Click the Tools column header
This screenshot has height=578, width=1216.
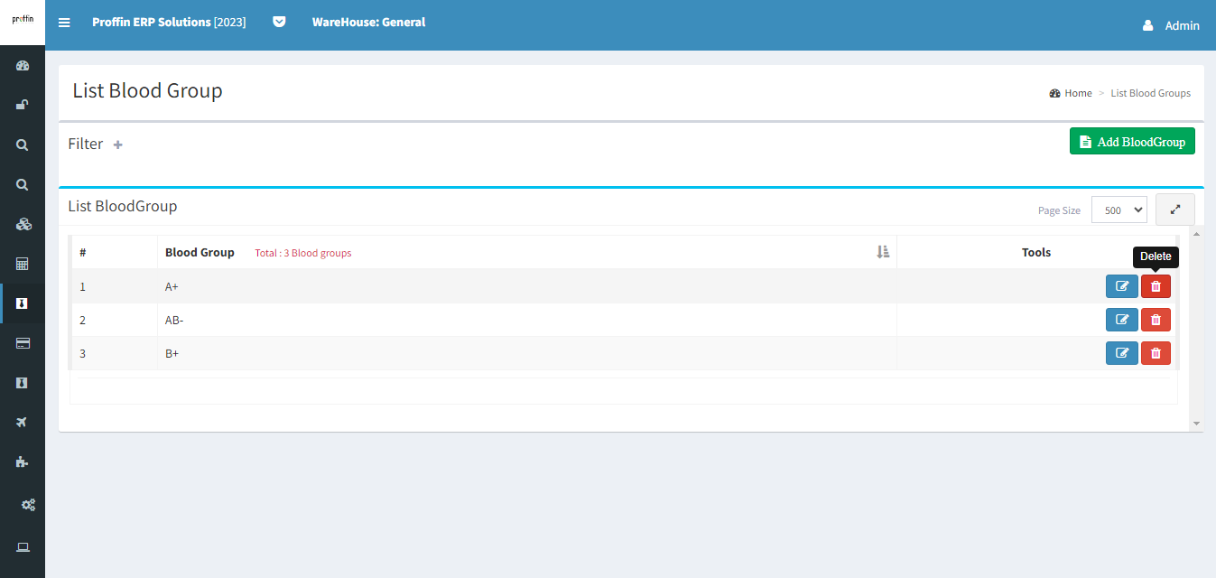click(x=1036, y=253)
